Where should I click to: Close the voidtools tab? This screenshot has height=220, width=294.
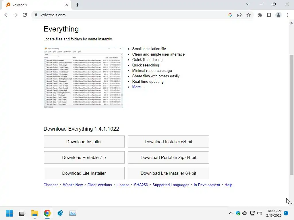tap(67, 5)
